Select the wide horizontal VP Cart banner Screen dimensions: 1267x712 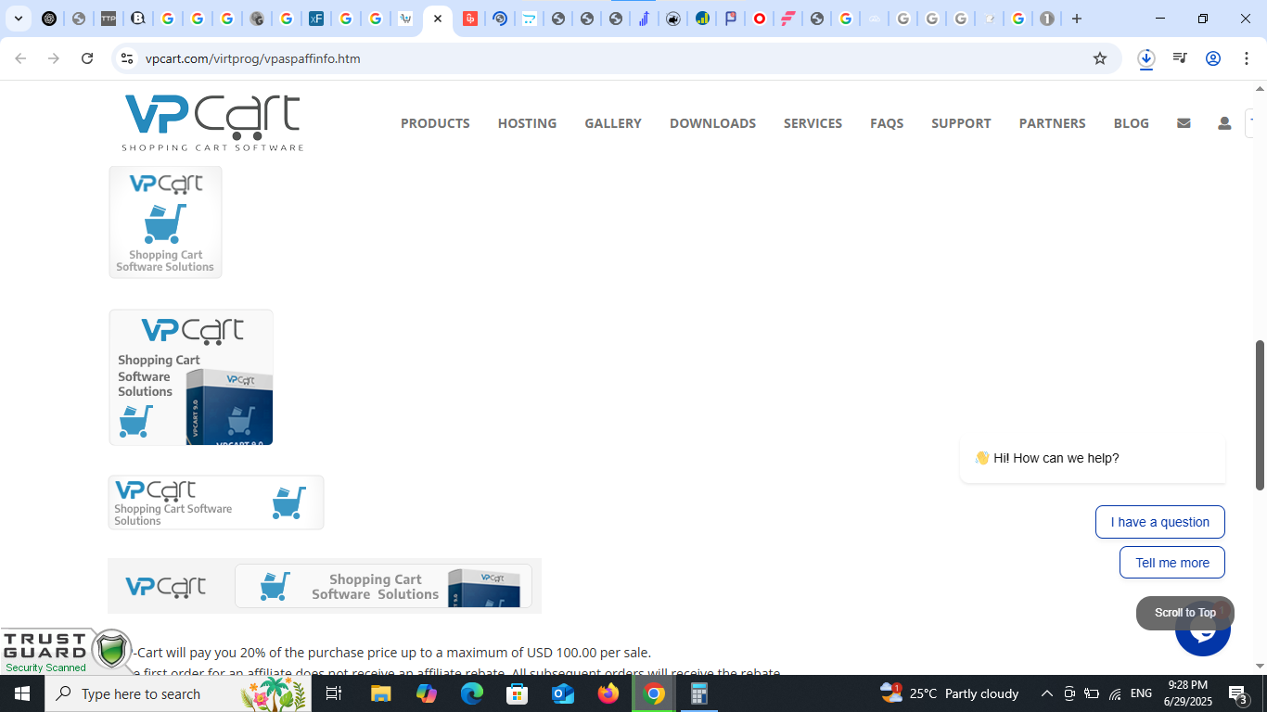pyautogui.click(x=325, y=586)
